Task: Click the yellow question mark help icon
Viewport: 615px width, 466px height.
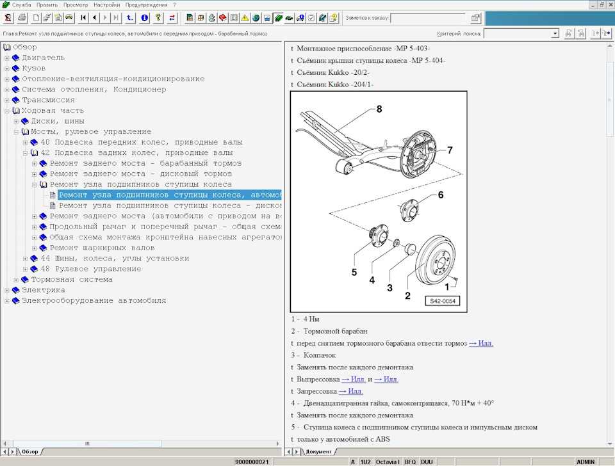Action: [x=158, y=18]
